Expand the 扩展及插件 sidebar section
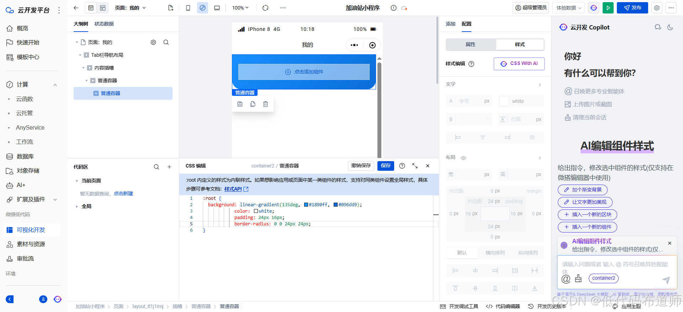 55,199
